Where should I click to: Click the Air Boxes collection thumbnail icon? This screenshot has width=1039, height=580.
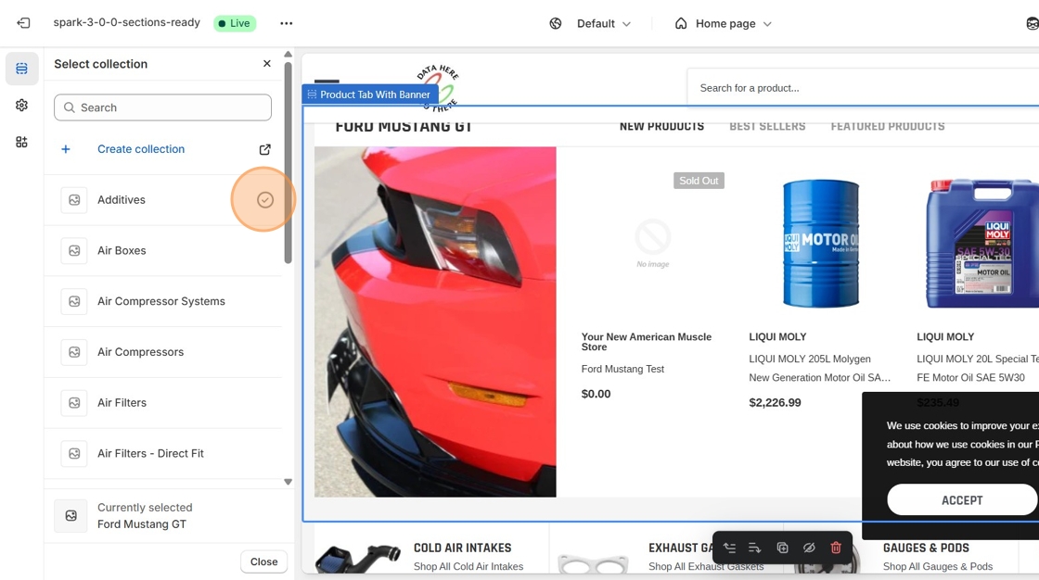click(x=74, y=251)
